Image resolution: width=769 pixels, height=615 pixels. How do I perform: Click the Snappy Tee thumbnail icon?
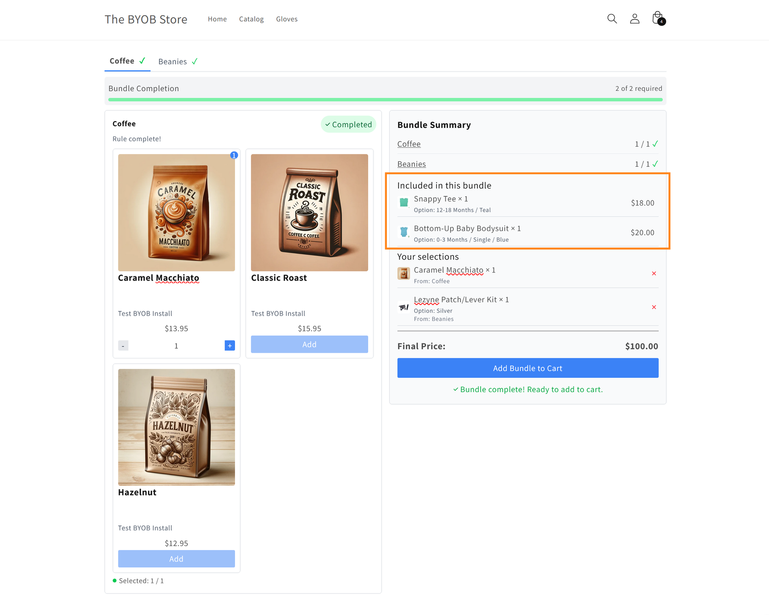coord(404,203)
